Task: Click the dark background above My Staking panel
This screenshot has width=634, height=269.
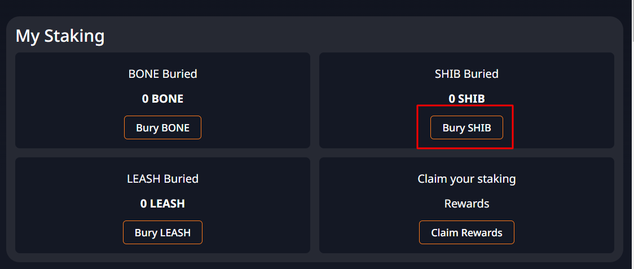Action: point(315,7)
